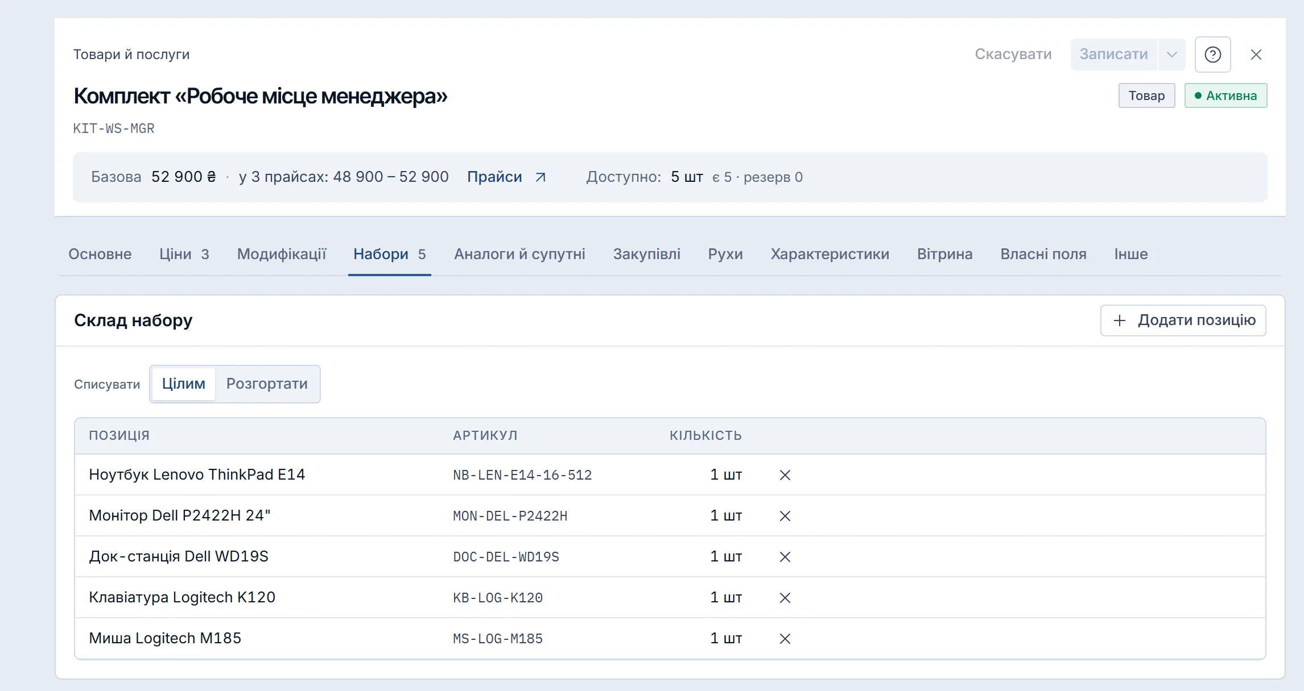Click Додати позицію button
Image resolution: width=1304 pixels, height=691 pixels.
coord(1183,320)
